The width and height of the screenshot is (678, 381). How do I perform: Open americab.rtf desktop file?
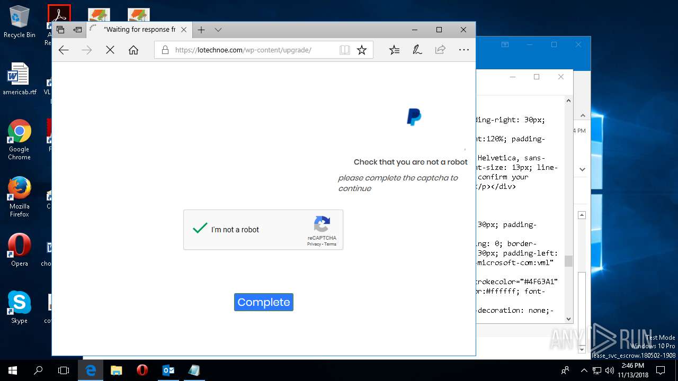click(x=20, y=79)
